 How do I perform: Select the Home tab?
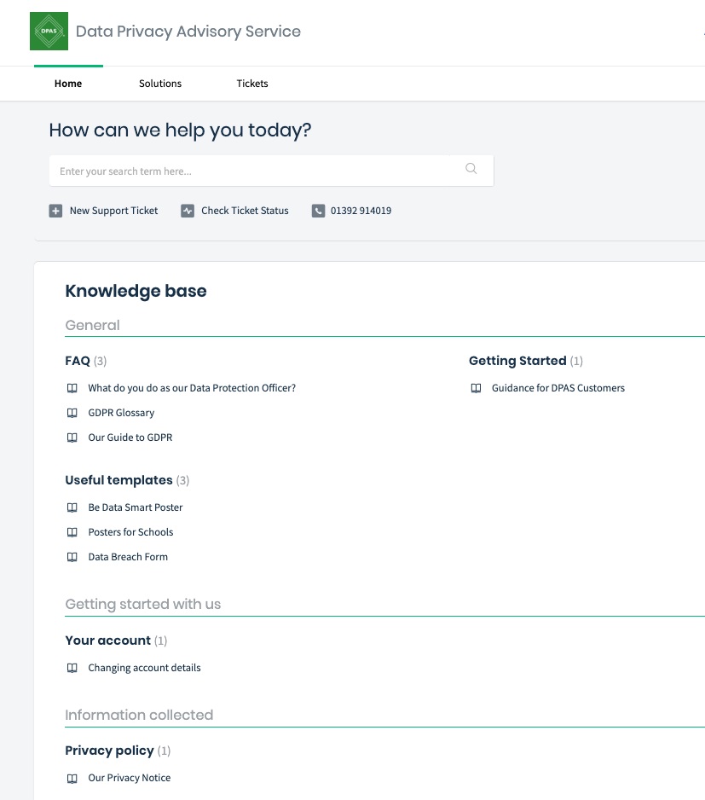[x=67, y=84]
